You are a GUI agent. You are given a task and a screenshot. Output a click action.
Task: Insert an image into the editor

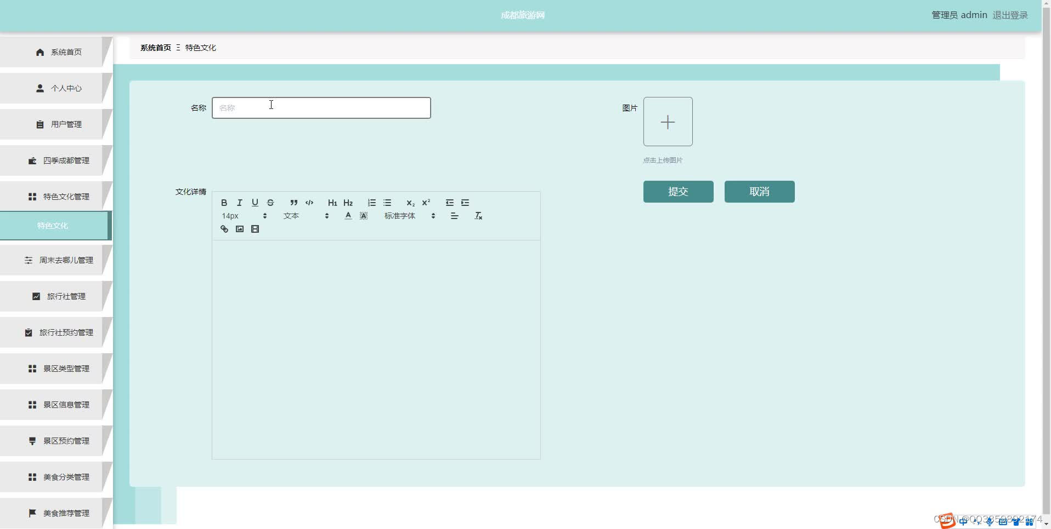pos(240,229)
